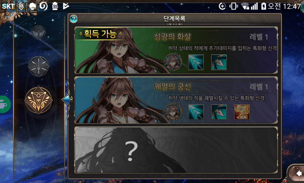Tap the green coffee cup side button
304x183 pixels.
[x=5, y=104]
